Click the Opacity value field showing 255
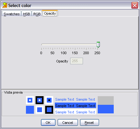The image size is (140, 129). click(x=77, y=61)
